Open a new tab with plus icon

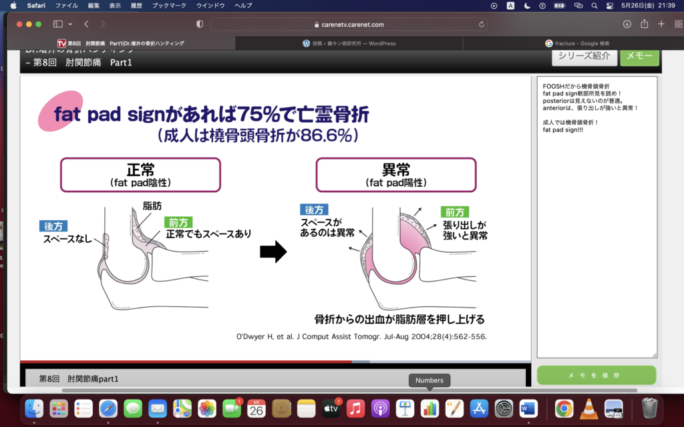[661, 24]
